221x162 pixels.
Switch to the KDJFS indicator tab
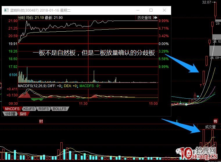tap(29, 109)
